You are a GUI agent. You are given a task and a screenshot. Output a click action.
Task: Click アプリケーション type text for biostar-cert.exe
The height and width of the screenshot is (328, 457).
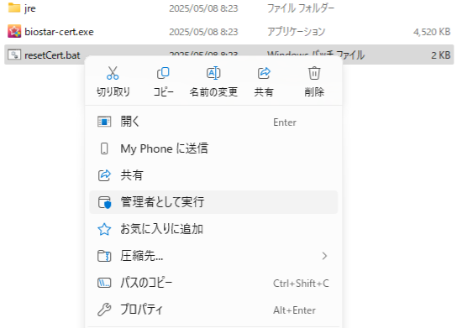point(296,32)
